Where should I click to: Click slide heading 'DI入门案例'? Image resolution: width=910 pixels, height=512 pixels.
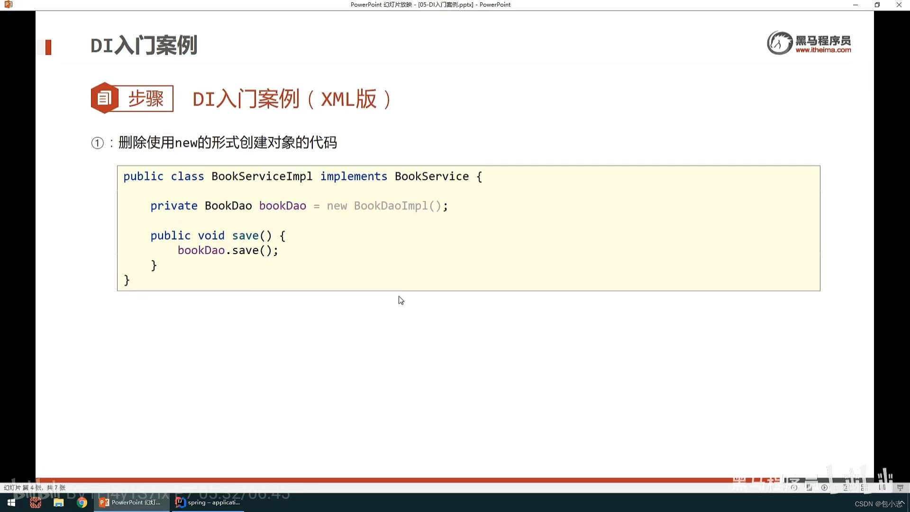(144, 46)
